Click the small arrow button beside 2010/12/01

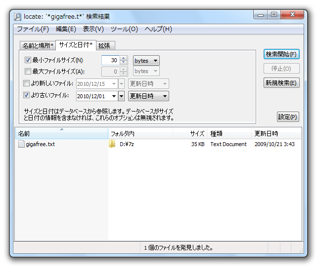click(x=121, y=96)
